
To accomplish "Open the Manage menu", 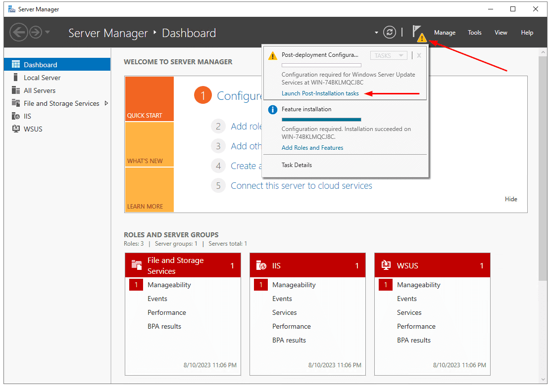I will click(x=445, y=33).
